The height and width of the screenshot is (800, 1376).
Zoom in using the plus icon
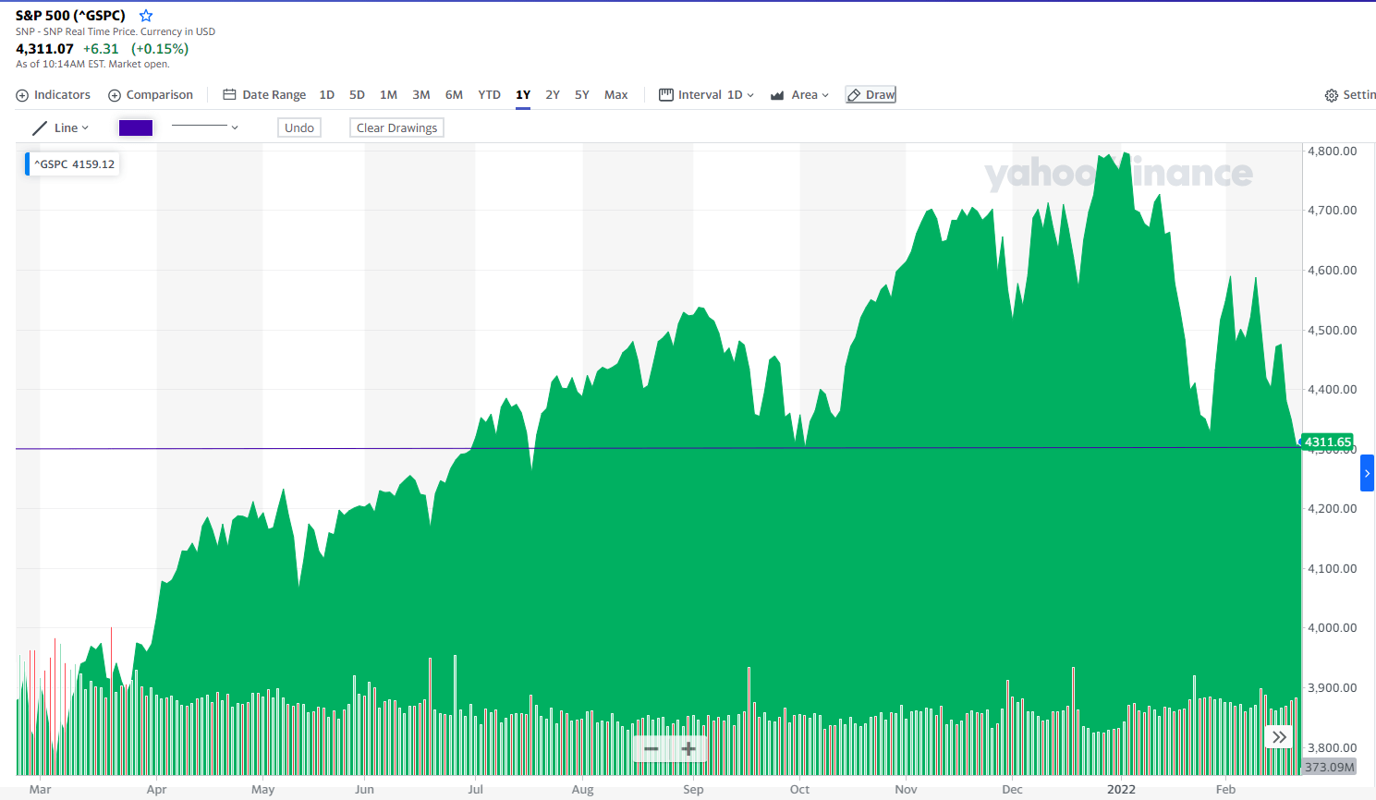[688, 749]
